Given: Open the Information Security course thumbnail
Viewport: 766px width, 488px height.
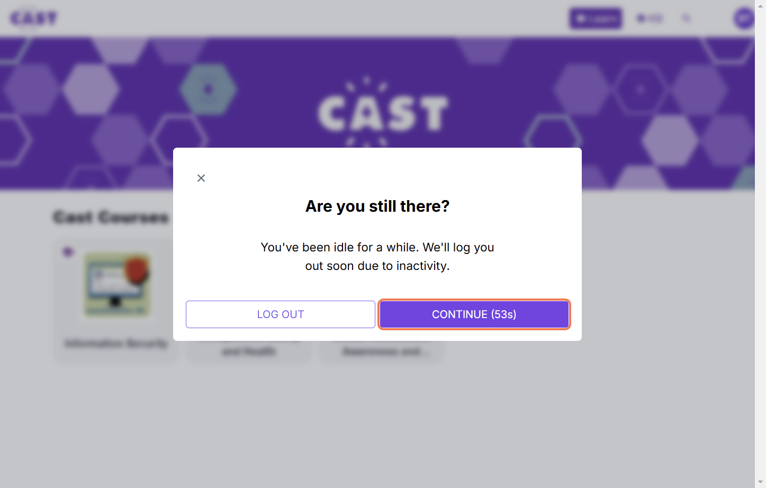Looking at the screenshot, I should [118, 285].
